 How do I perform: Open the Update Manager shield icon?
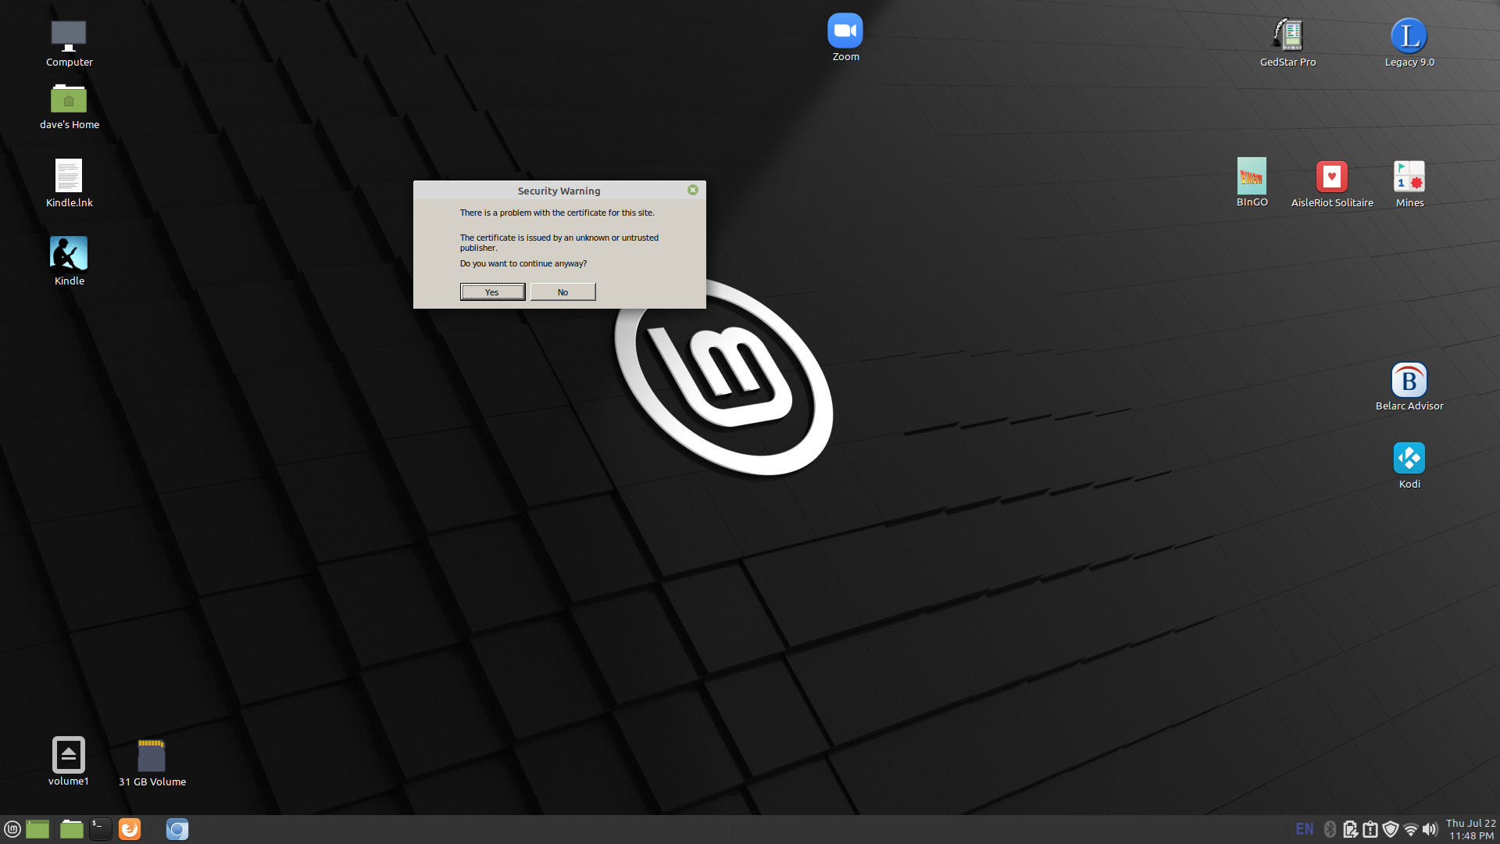[x=1391, y=829]
